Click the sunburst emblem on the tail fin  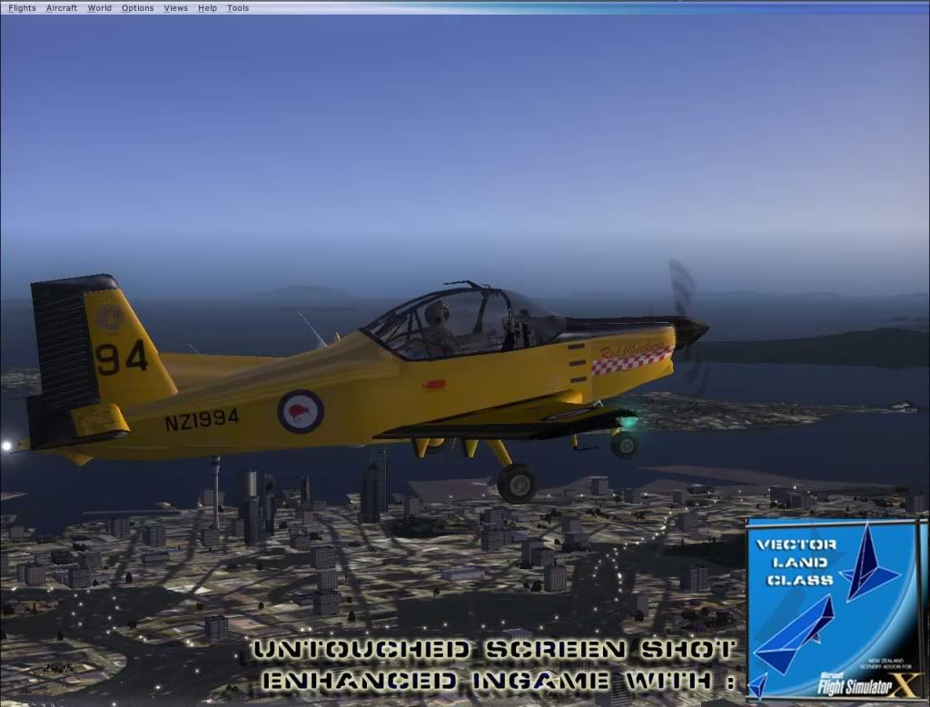110,318
